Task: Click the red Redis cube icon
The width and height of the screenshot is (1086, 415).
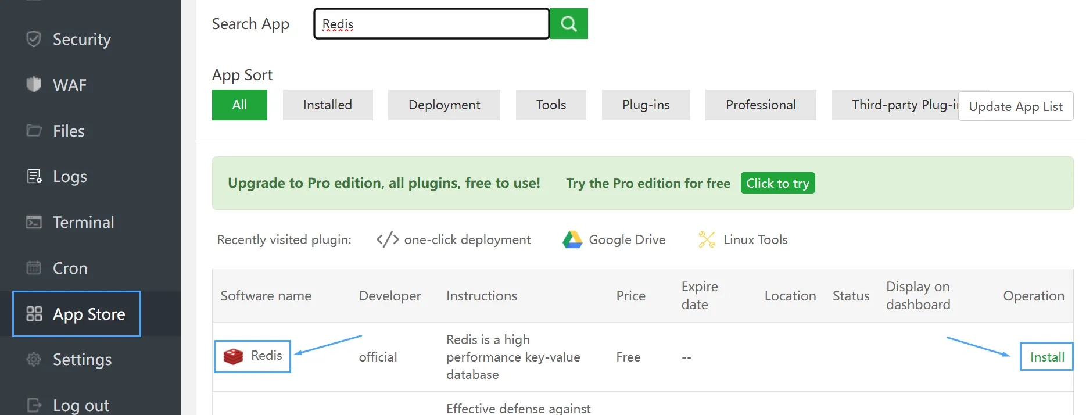Action: point(234,356)
